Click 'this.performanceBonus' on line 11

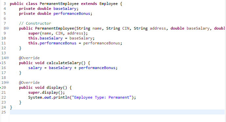(x=52, y=43)
